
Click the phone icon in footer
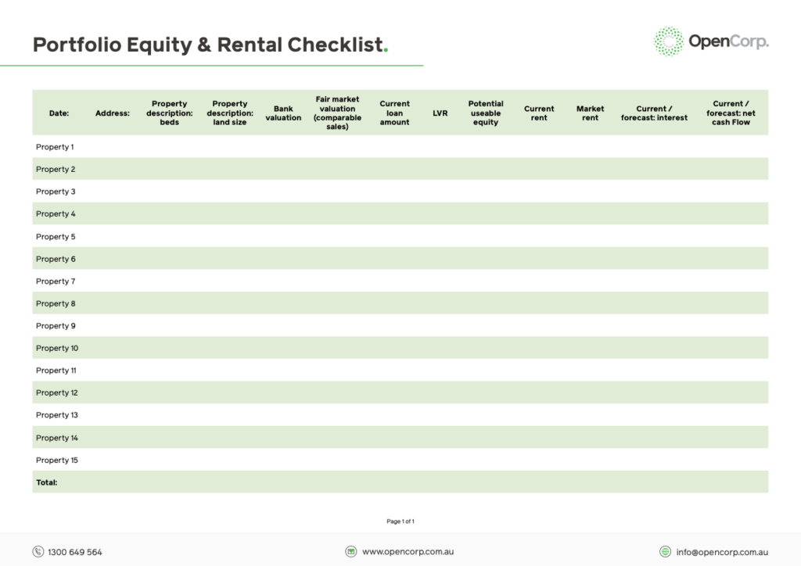(x=38, y=552)
